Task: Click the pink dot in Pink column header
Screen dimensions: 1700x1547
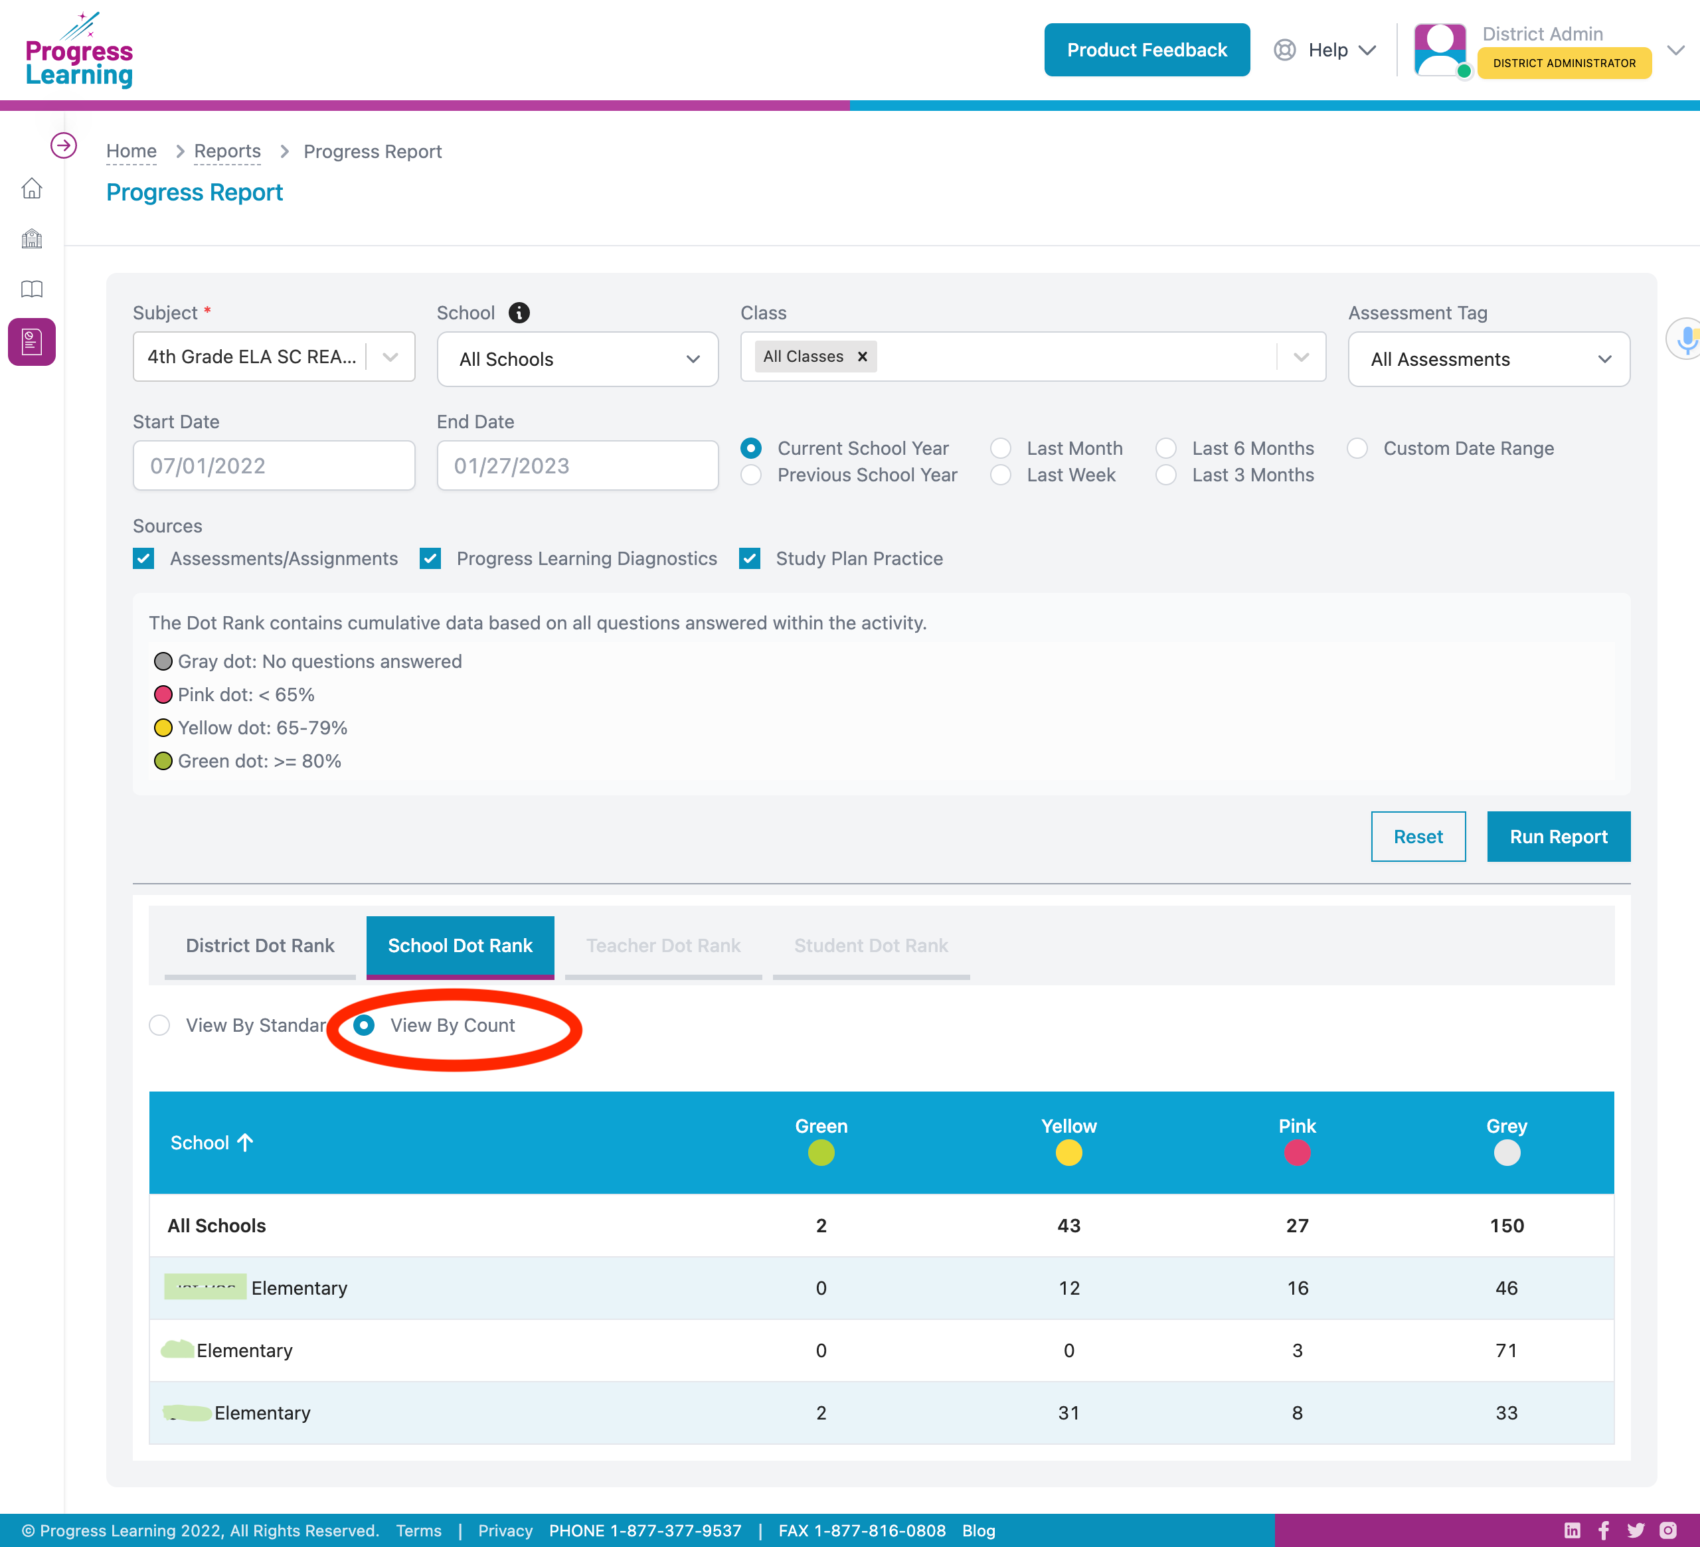Action: point(1297,1153)
